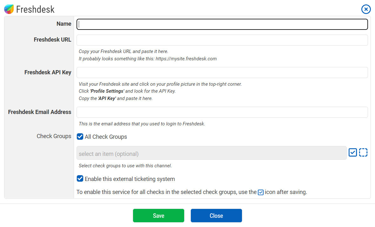Select the Freshdesk API Key input
The image size is (375, 227).
(222, 73)
